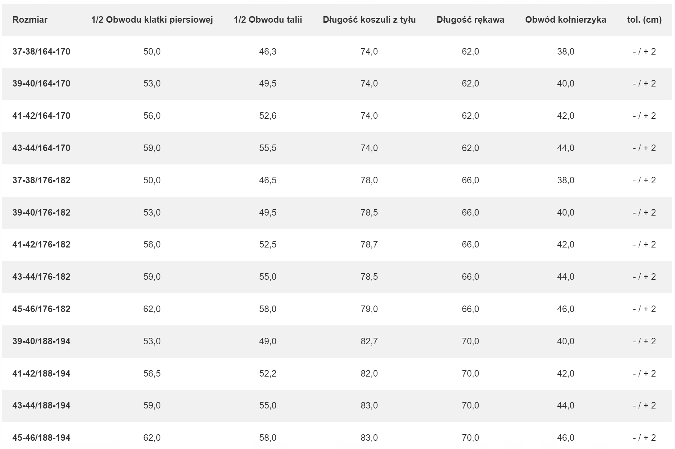Viewport: 675px width, 449px height.
Task: Select the 1/2 Obwodu klatki piersiowej header
Action: tap(152, 20)
